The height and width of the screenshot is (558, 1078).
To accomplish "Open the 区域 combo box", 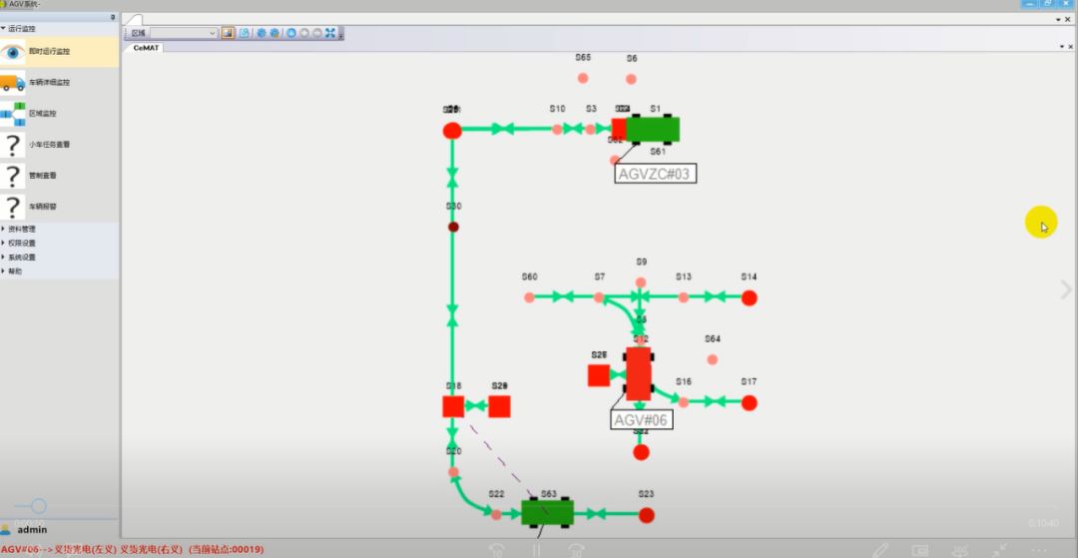I will click(183, 33).
